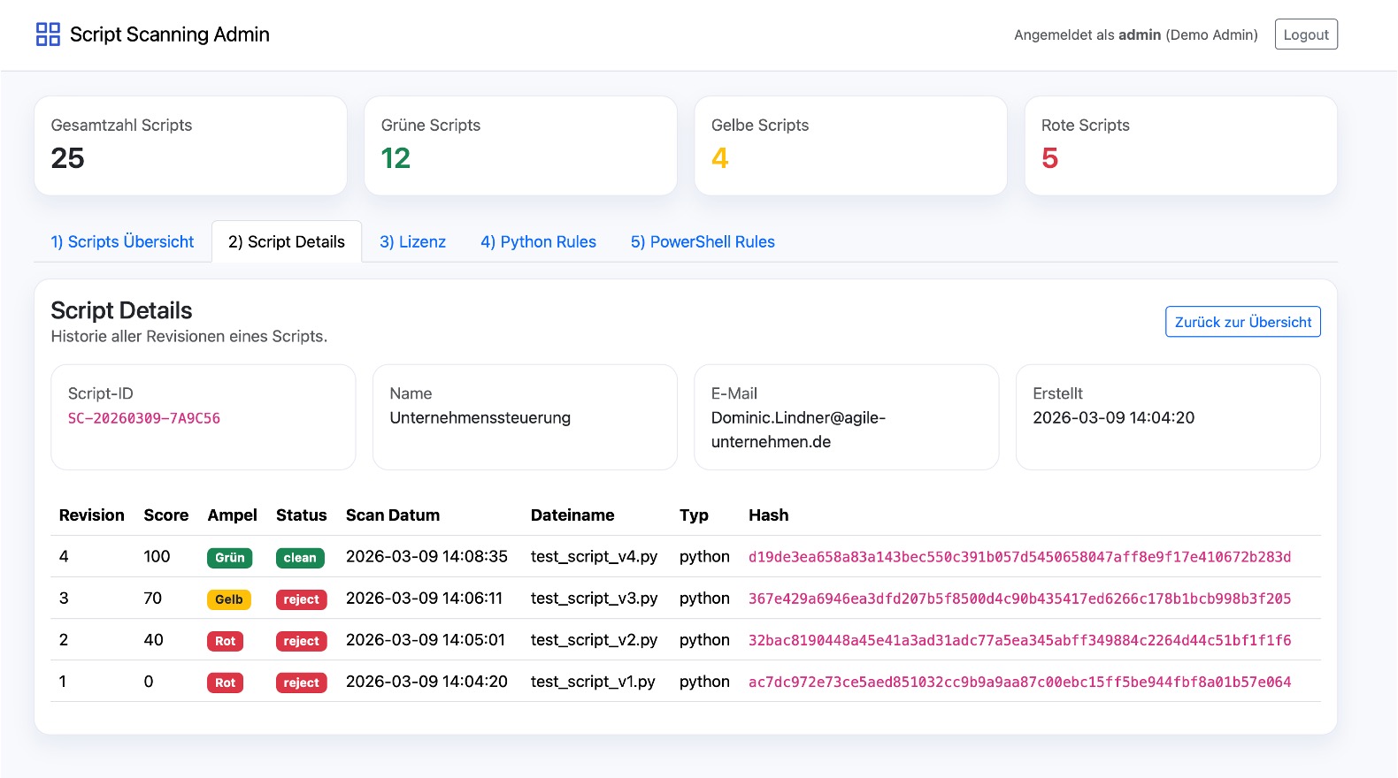Click the Grüne Scripts count 12
1398x778 pixels.
(x=396, y=158)
